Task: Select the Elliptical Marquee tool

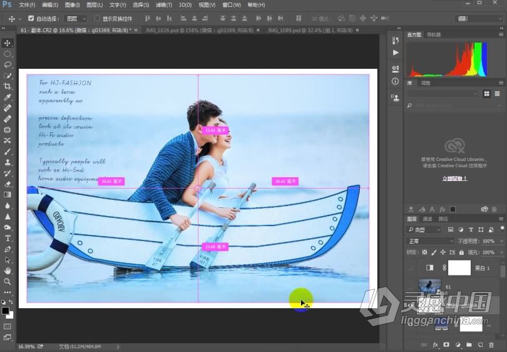Action: (7, 54)
